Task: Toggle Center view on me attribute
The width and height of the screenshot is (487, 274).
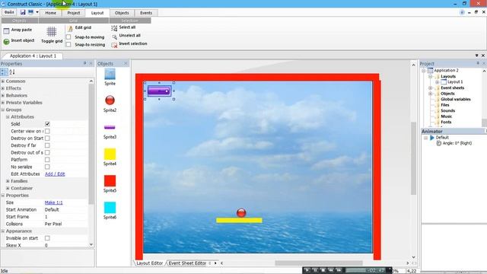Action: tap(47, 131)
